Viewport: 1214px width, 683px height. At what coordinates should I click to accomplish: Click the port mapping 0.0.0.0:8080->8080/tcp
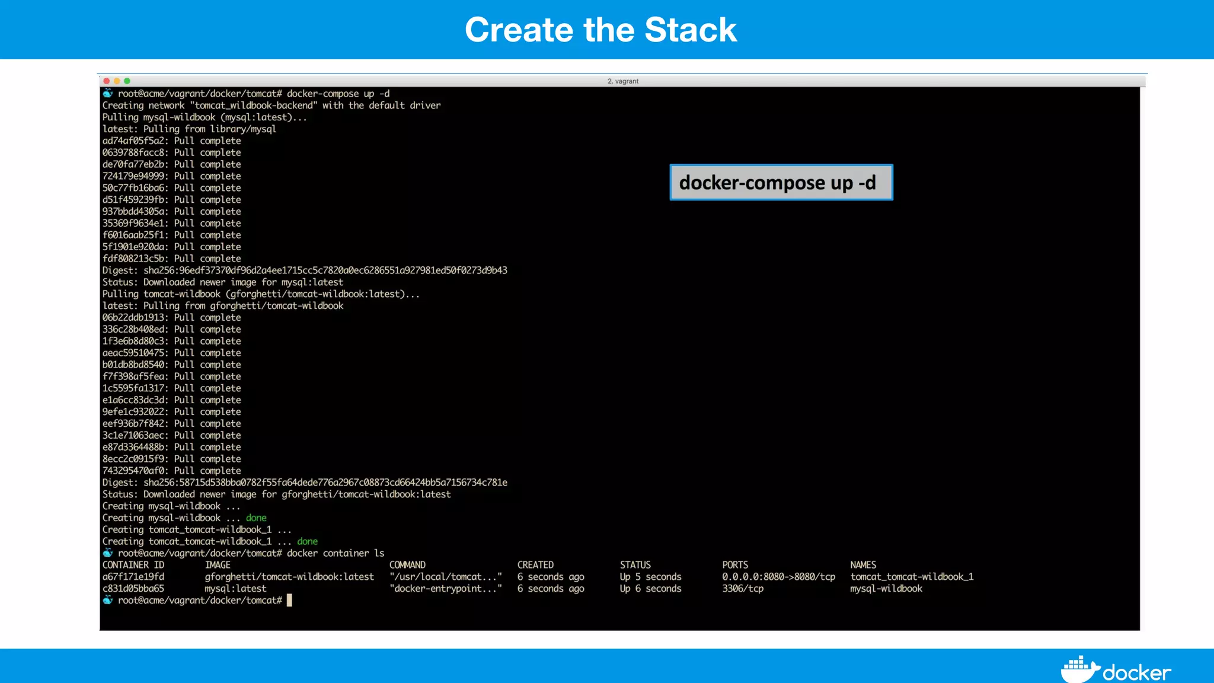pos(778,577)
